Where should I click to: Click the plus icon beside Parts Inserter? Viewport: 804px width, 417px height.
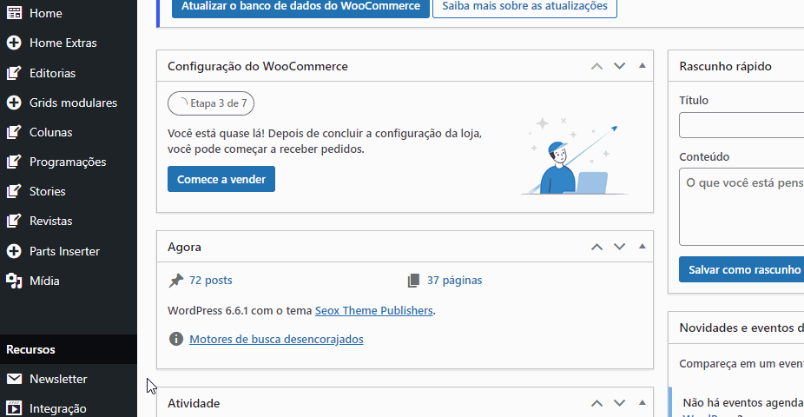(14, 251)
